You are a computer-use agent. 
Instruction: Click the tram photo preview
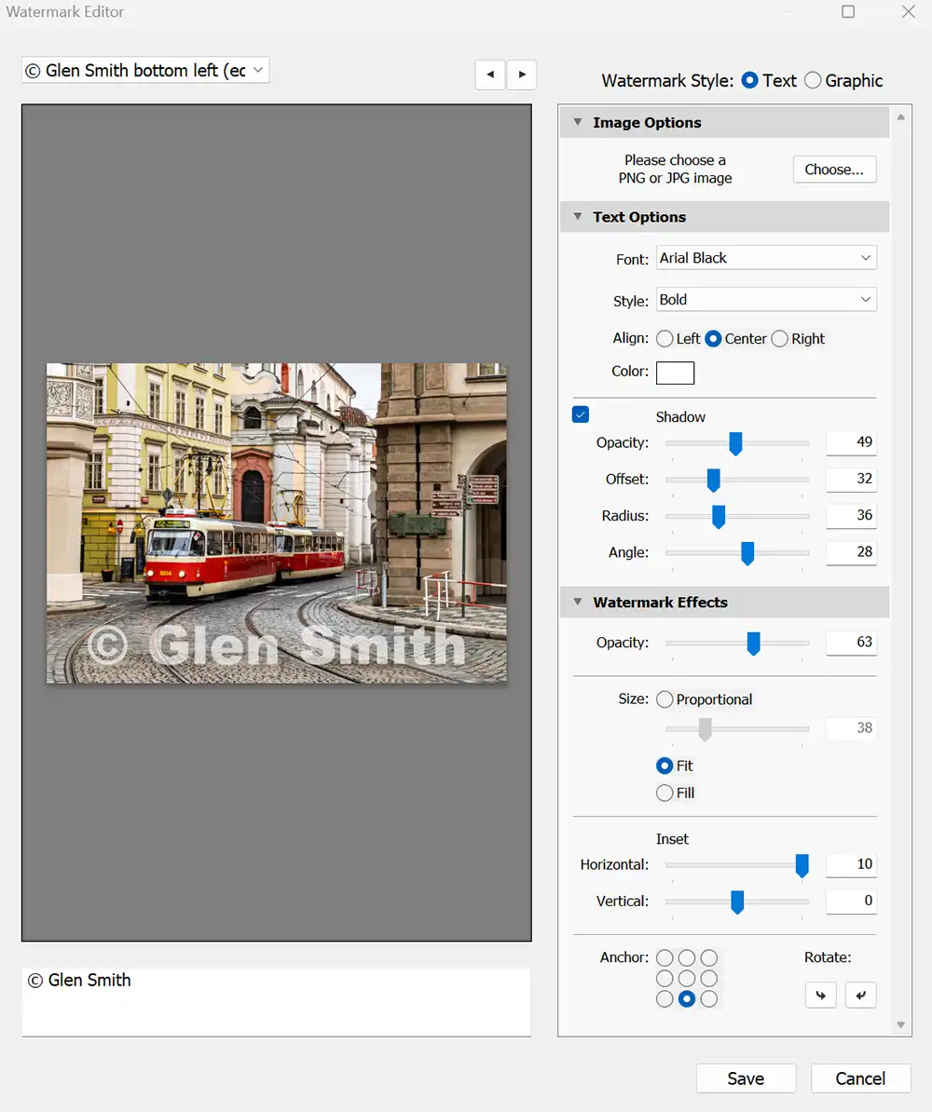[x=277, y=523]
